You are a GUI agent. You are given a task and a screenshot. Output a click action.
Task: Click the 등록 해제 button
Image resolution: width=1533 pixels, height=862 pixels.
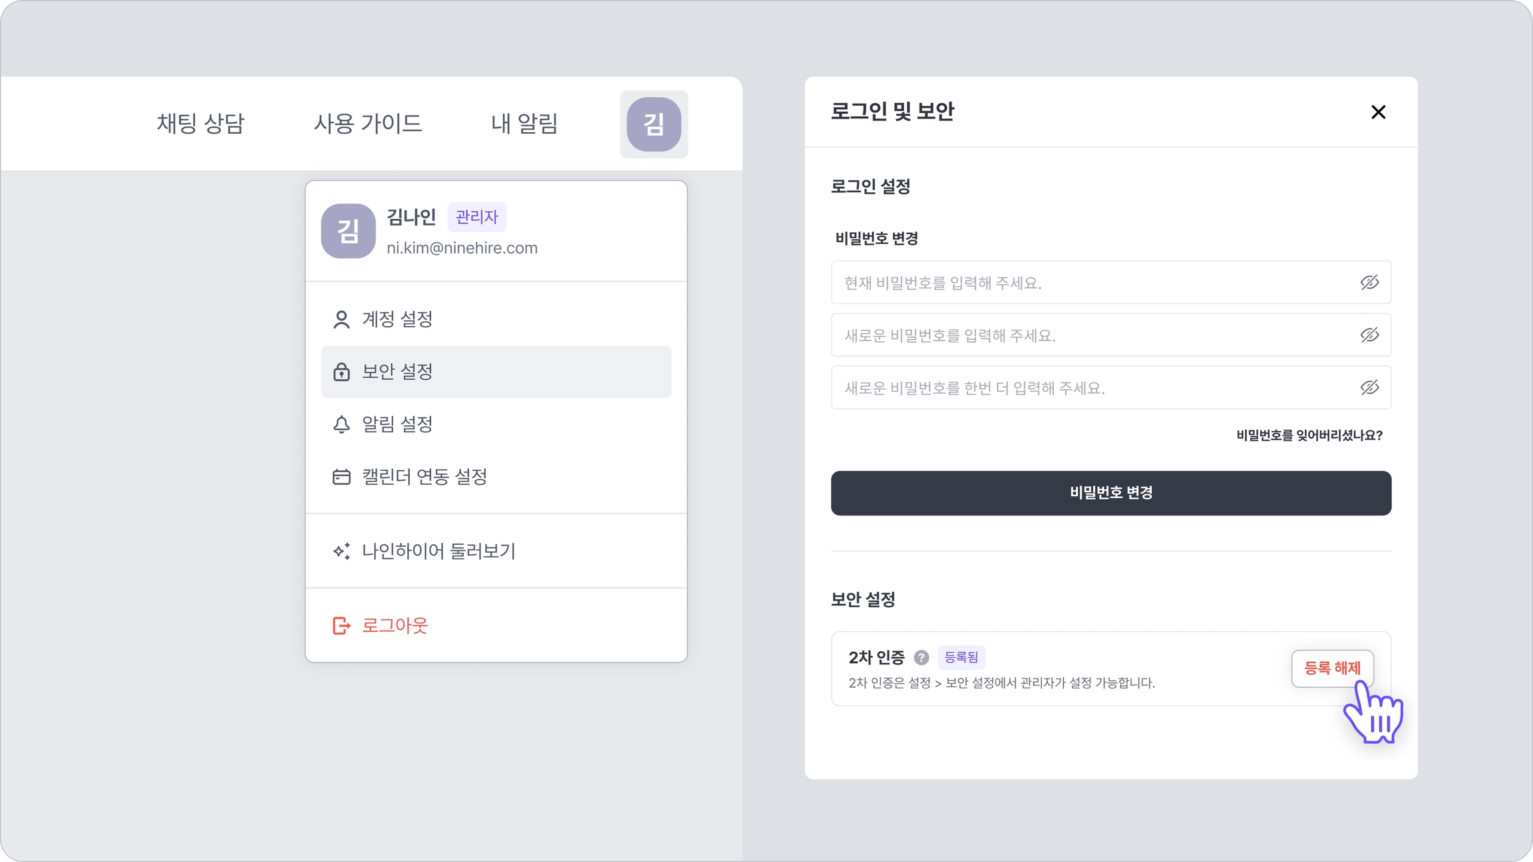1332,668
